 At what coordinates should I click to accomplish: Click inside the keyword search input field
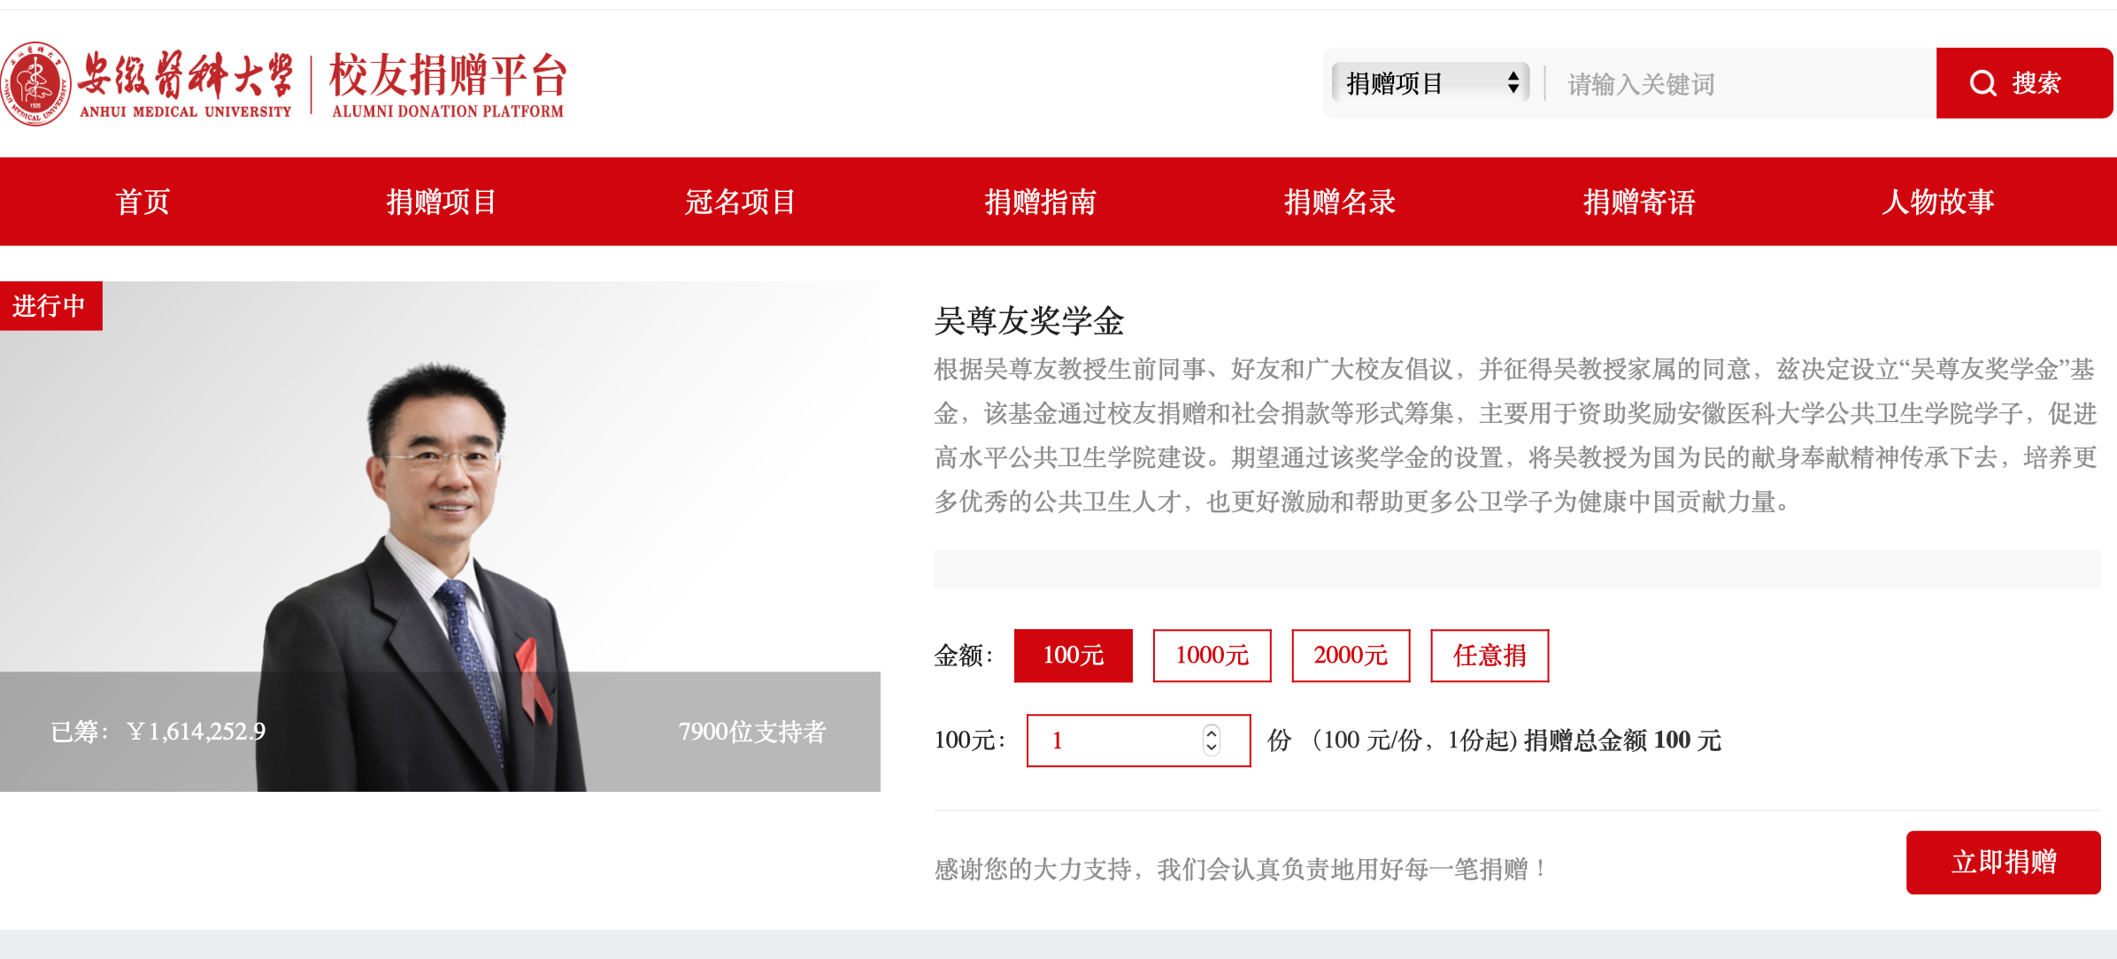(1735, 82)
